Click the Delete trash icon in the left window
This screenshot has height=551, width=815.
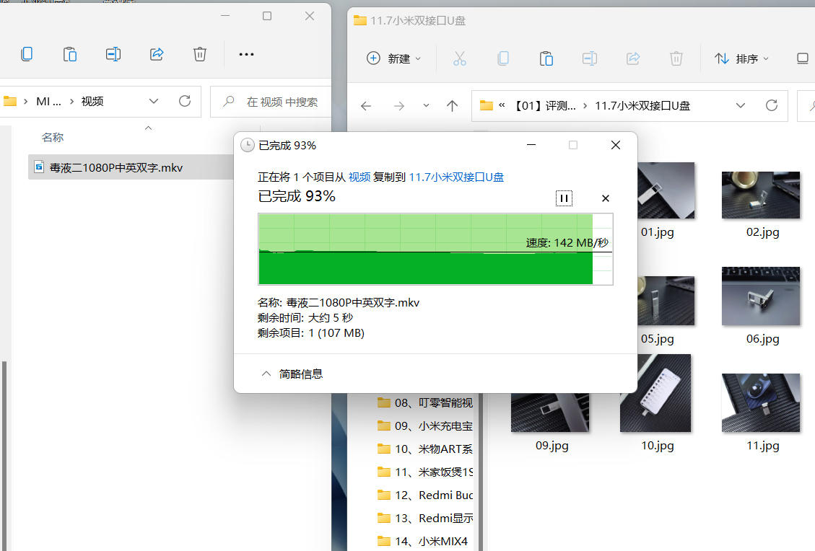click(200, 53)
